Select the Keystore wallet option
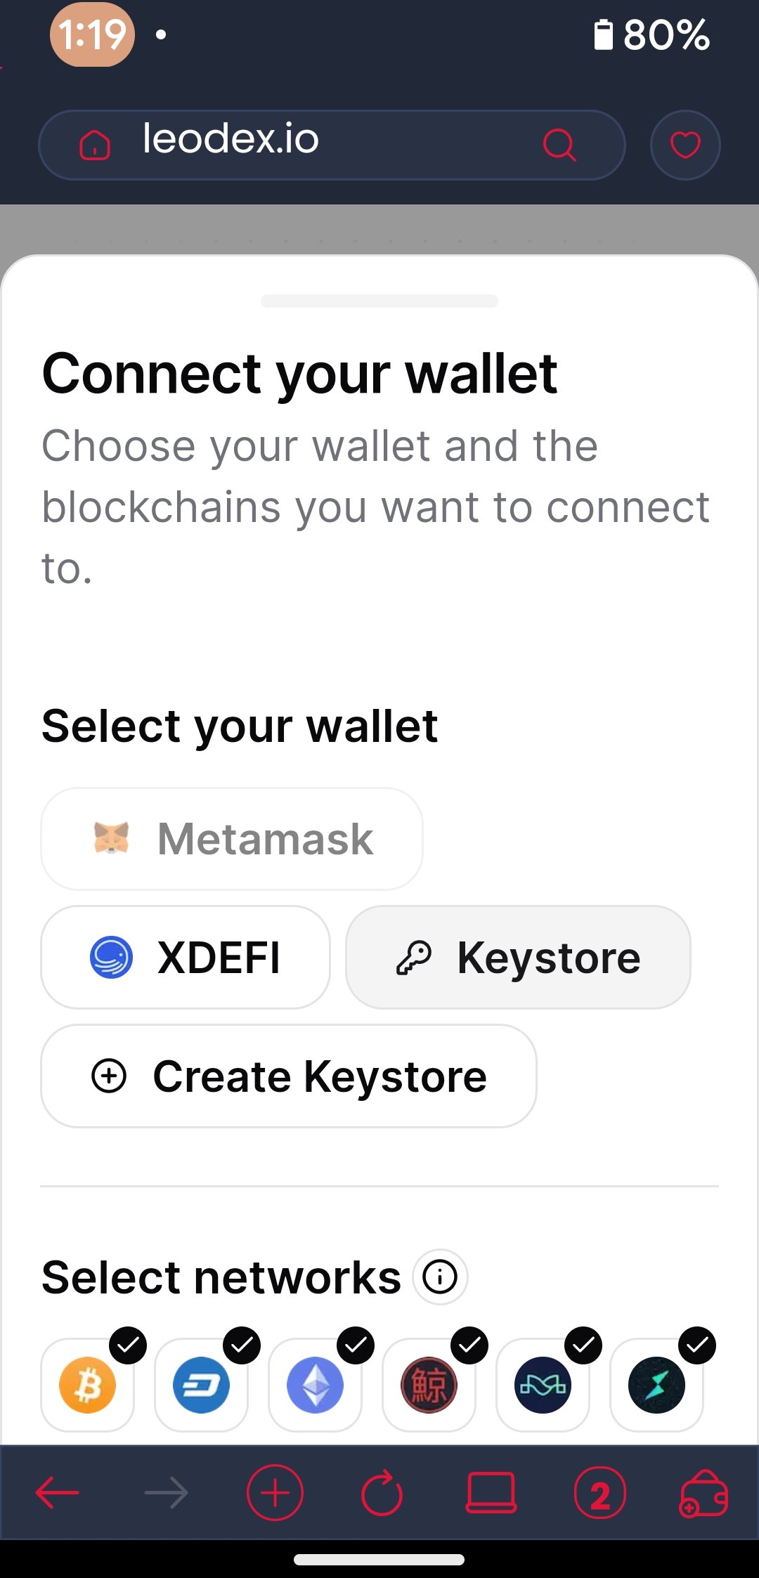This screenshot has width=759, height=1578. (x=518, y=957)
